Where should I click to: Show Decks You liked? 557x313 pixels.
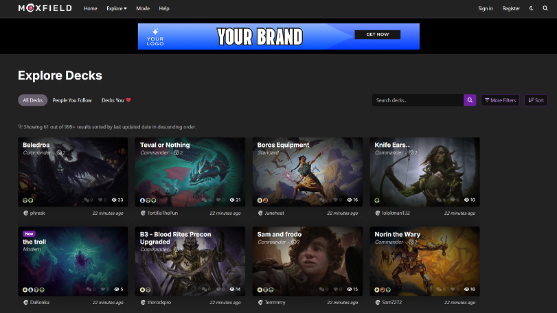point(116,100)
